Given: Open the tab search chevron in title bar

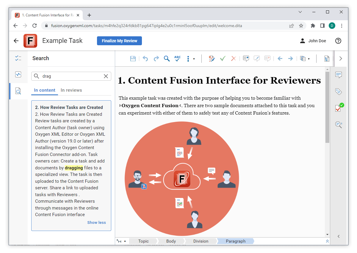Looking at the screenshot, I should coord(300,12).
